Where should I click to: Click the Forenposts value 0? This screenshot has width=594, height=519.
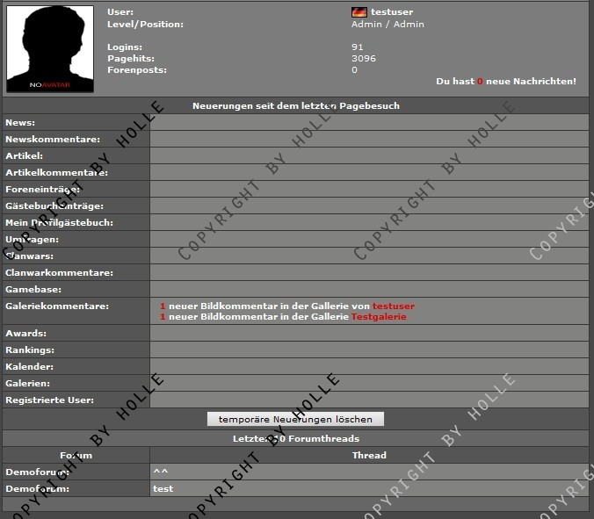click(x=354, y=69)
